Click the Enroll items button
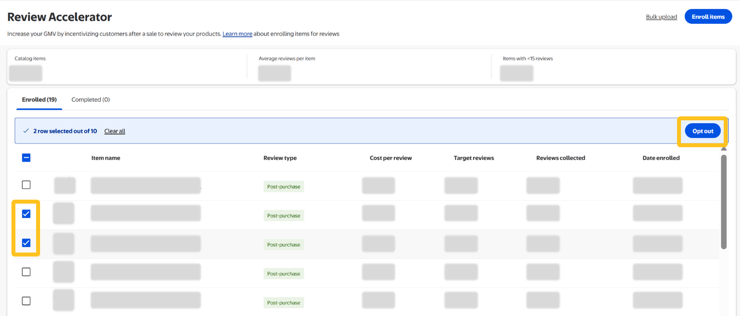 708,17
